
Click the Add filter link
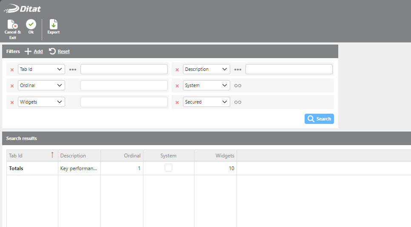coord(34,51)
